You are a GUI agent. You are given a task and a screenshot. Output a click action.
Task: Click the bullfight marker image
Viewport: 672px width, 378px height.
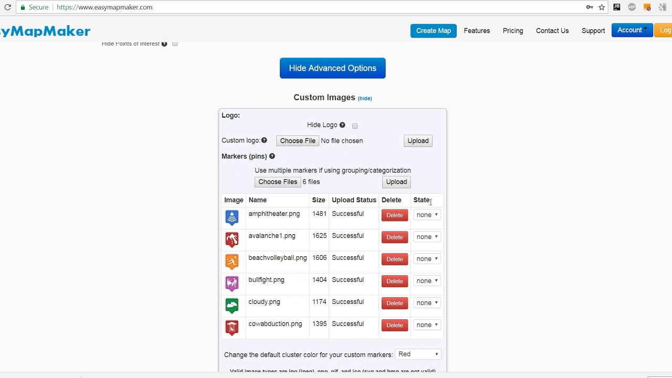pos(232,283)
